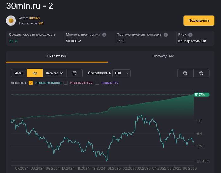This screenshot has width=221, height=173.
Task: Select the Весь период button
Action: (x=55, y=73)
